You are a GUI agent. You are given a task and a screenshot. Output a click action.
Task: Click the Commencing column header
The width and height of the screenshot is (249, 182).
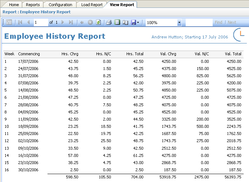click(29, 54)
